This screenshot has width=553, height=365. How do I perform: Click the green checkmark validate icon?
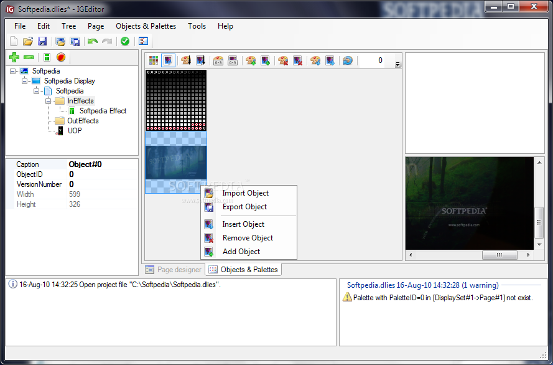pyautogui.click(x=125, y=41)
